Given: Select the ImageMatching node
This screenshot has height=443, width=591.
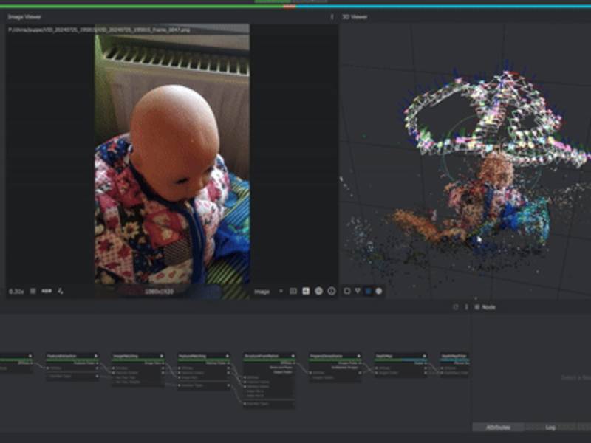Looking at the screenshot, I should tap(138, 369).
